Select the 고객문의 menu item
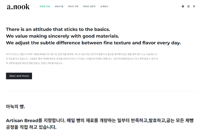The image size is (200, 133). [103, 6]
